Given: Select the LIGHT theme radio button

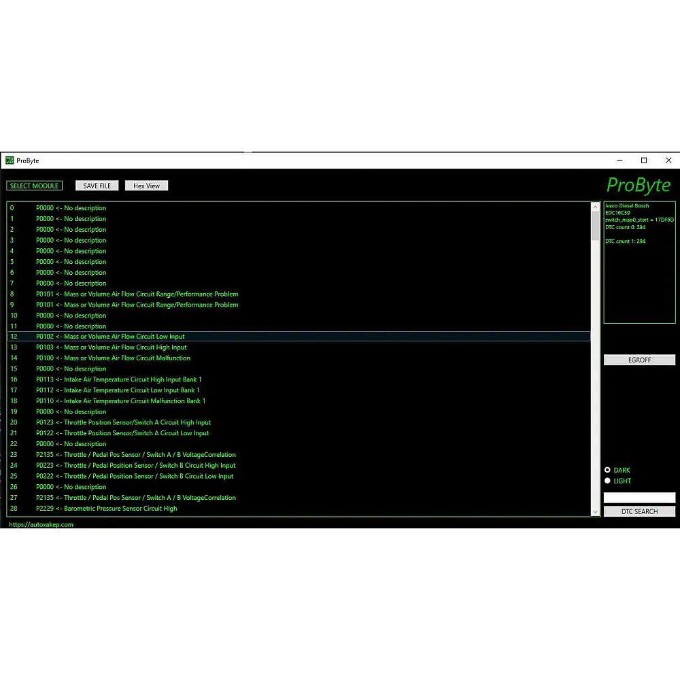Looking at the screenshot, I should (x=608, y=481).
